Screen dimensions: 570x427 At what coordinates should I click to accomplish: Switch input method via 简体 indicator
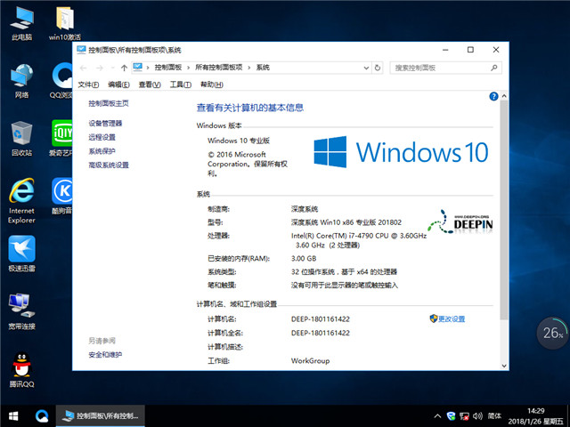click(x=494, y=416)
